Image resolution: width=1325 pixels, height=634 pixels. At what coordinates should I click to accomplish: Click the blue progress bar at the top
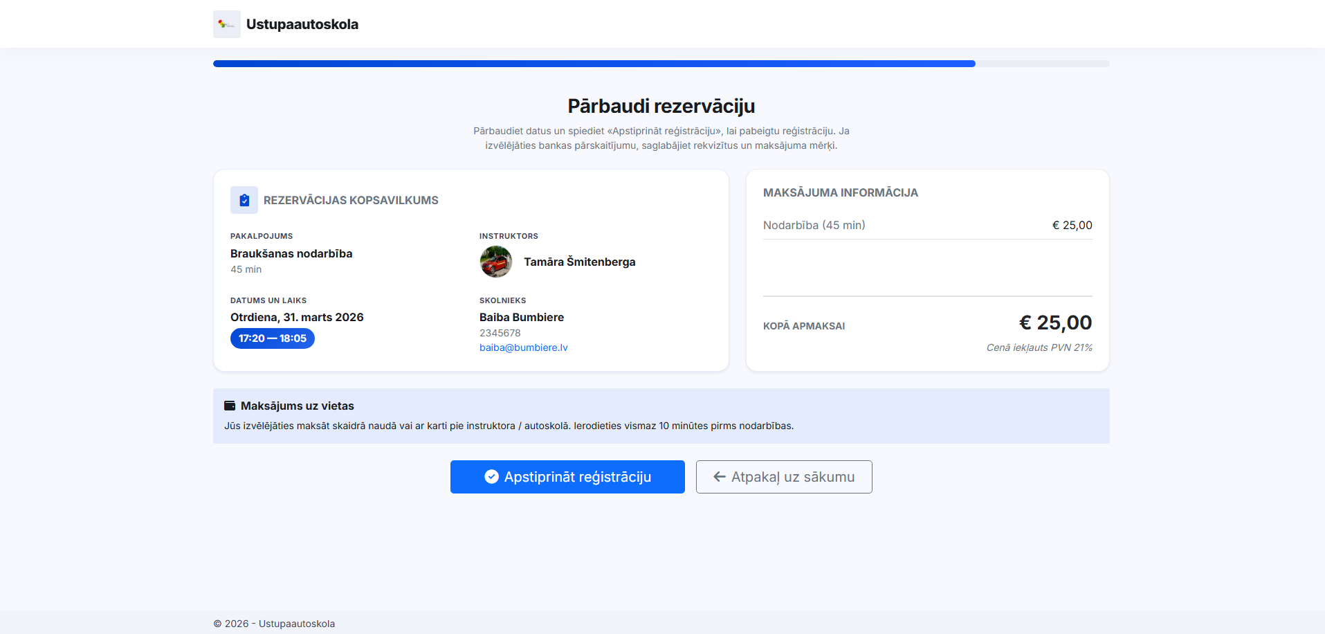tap(594, 63)
